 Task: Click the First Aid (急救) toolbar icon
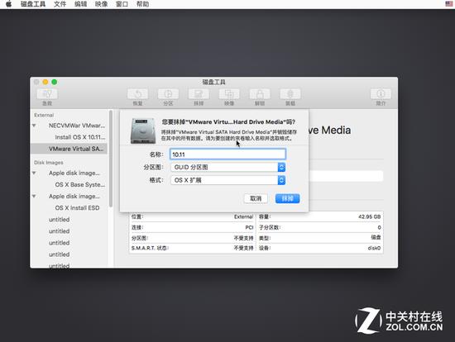point(47,94)
